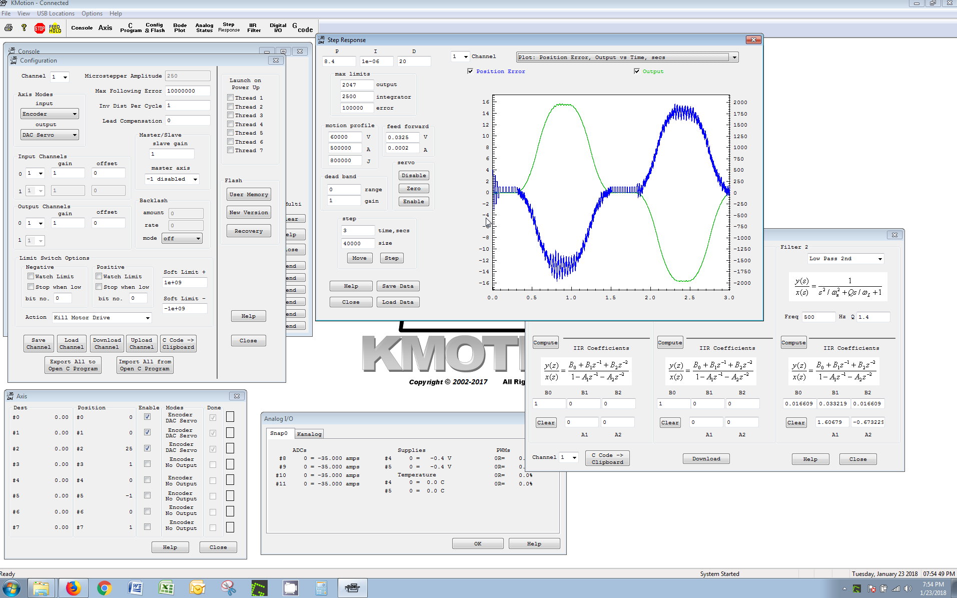Toggle the Position Error plot checkbox
957x598 pixels.
(470, 72)
